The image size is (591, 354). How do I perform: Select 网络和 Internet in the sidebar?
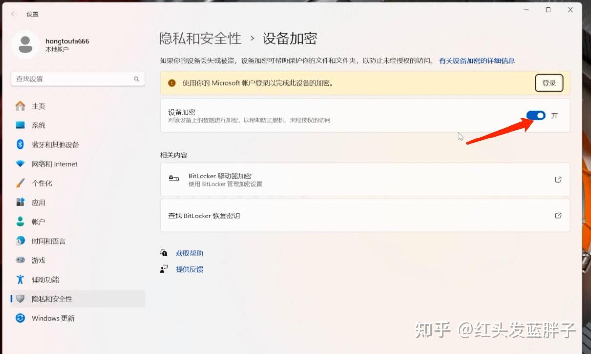[x=78, y=164]
